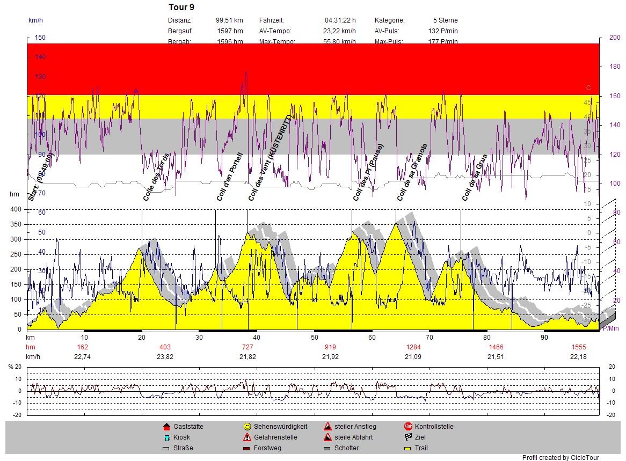Select the Gefahrenstelle warning triangle icon

[247, 437]
